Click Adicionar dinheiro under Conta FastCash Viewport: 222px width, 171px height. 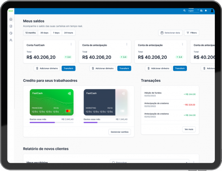tap(47, 68)
